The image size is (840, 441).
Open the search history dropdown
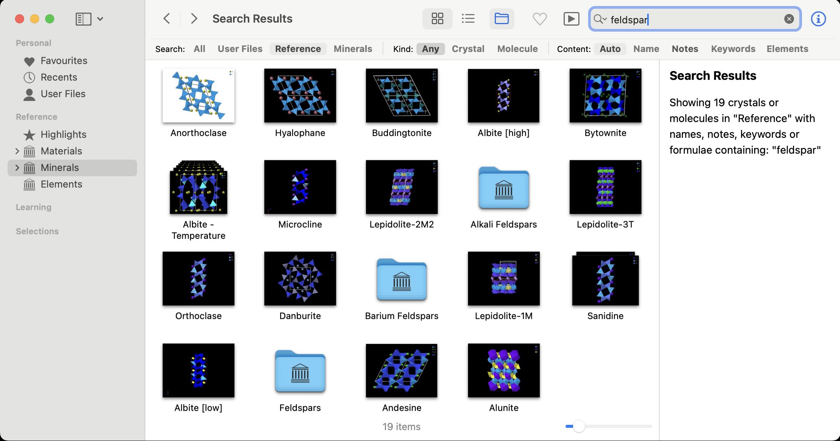pos(599,19)
